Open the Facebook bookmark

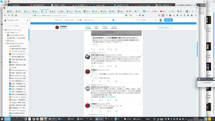(x=14, y=62)
